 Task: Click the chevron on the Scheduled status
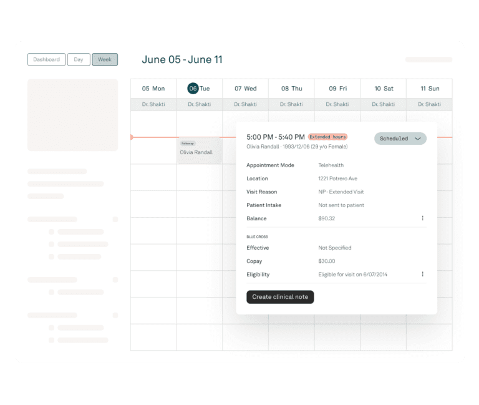click(x=418, y=139)
